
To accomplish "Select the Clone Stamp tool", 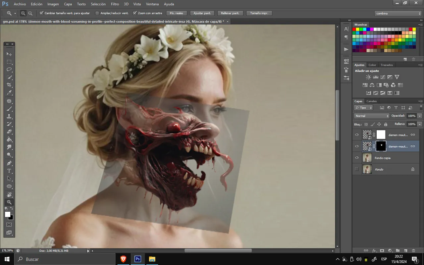I will [x=9, y=117].
